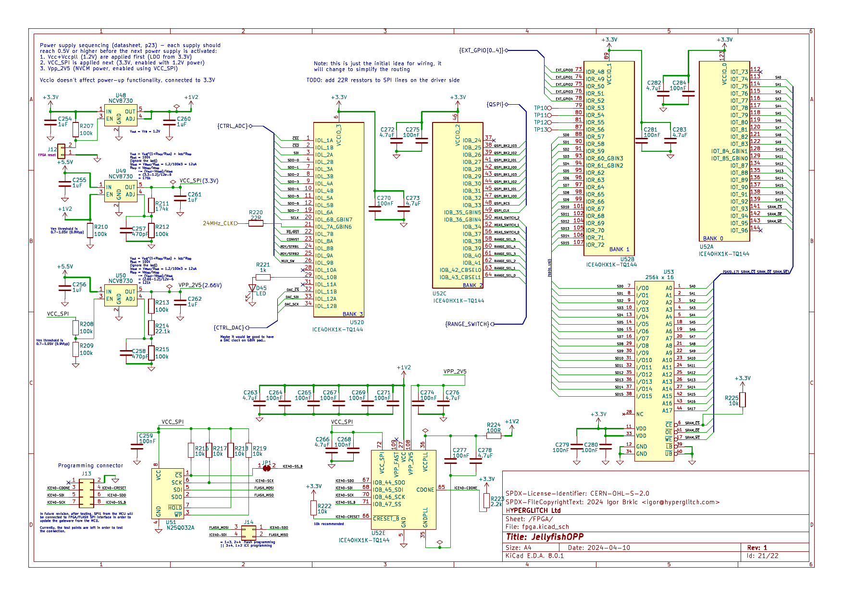Select the U53 256k x 16 SRAM symbol

(654, 371)
